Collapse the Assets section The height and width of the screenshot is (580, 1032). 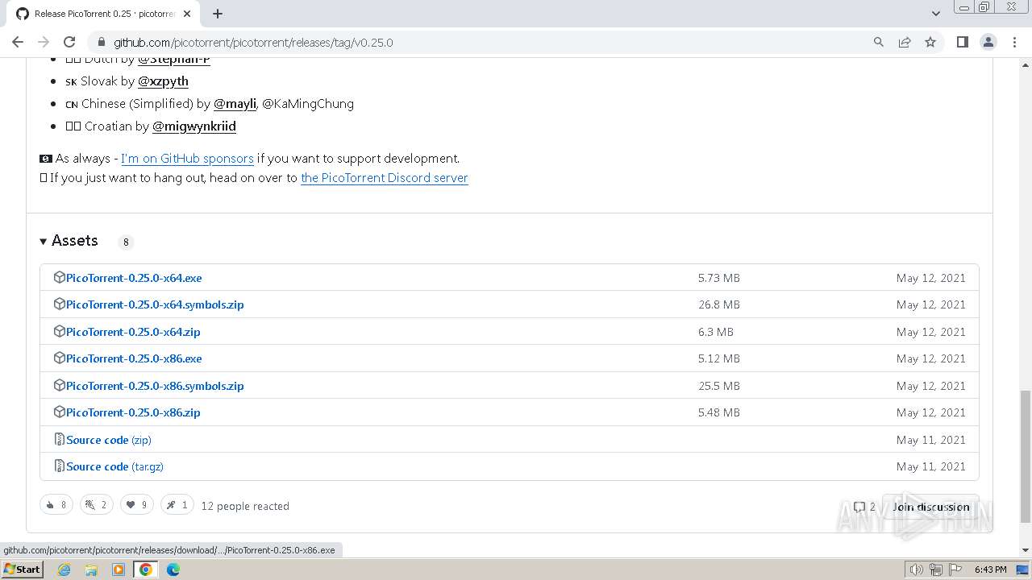(69, 241)
